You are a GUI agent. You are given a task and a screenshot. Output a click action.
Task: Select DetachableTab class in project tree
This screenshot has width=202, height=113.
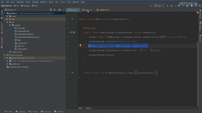(x=23, y=31)
